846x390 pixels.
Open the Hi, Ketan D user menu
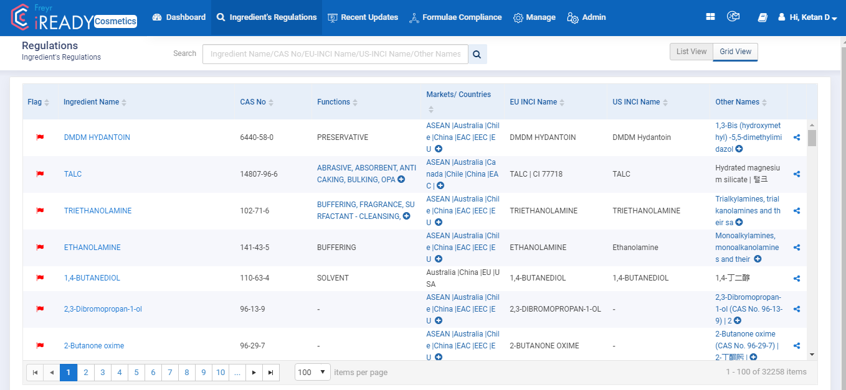807,17
